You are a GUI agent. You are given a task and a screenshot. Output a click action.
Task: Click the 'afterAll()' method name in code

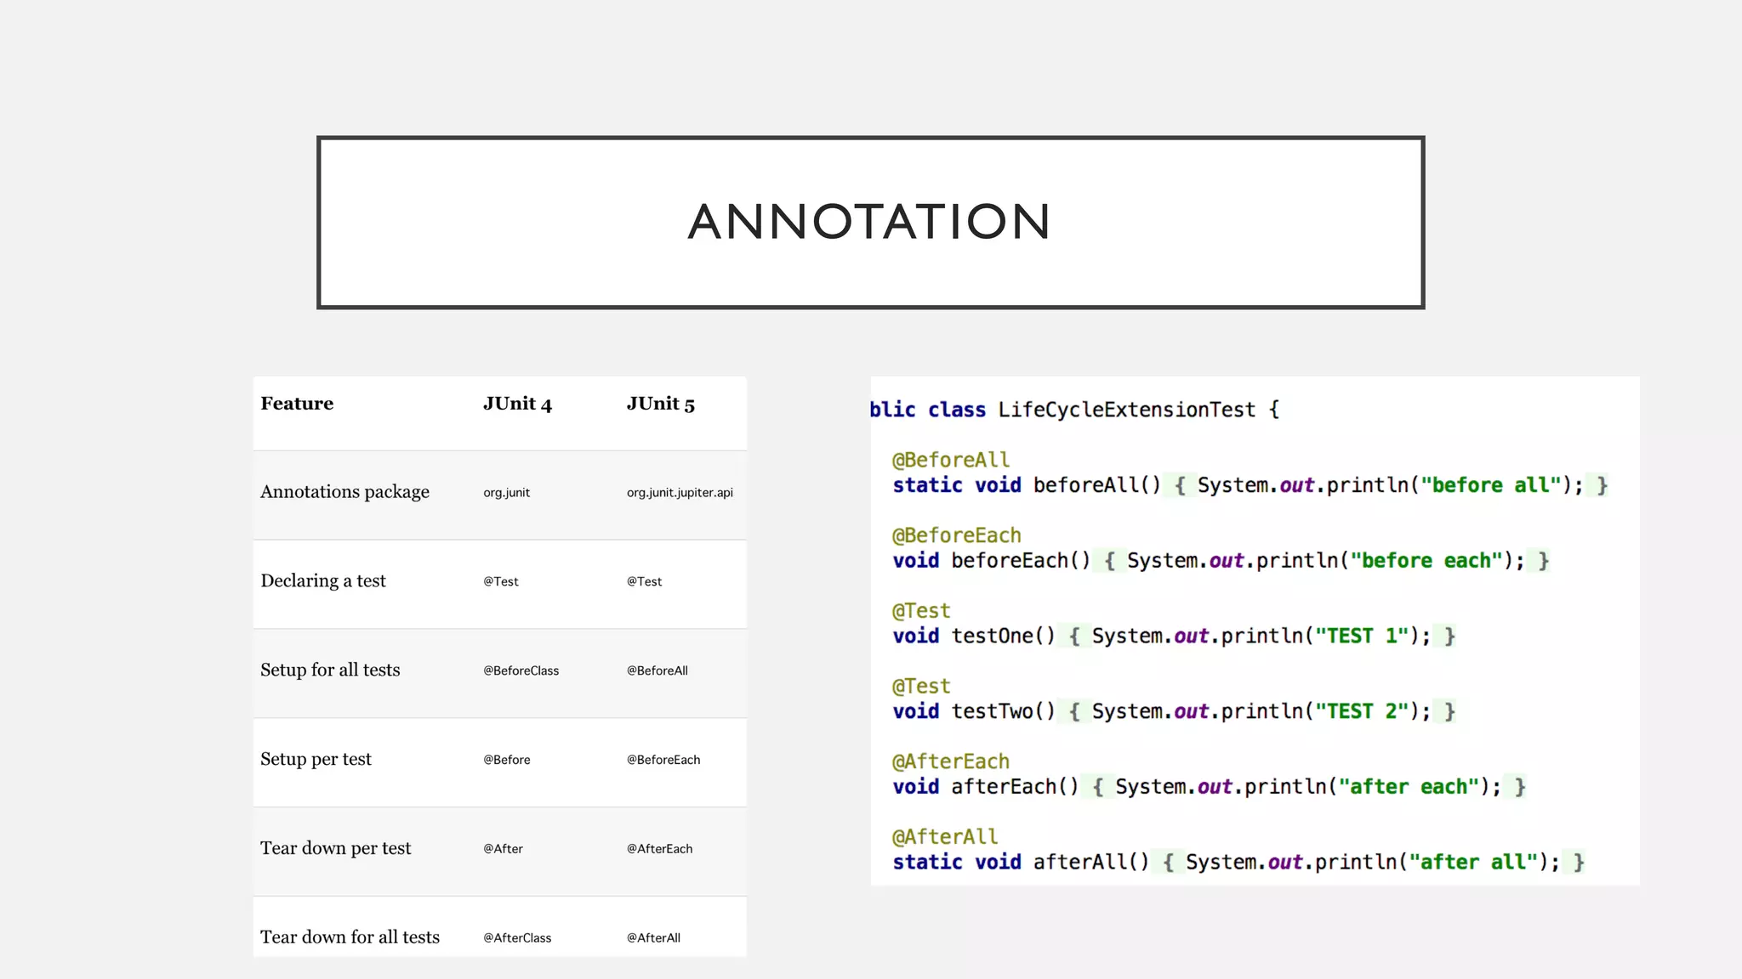(x=1090, y=863)
